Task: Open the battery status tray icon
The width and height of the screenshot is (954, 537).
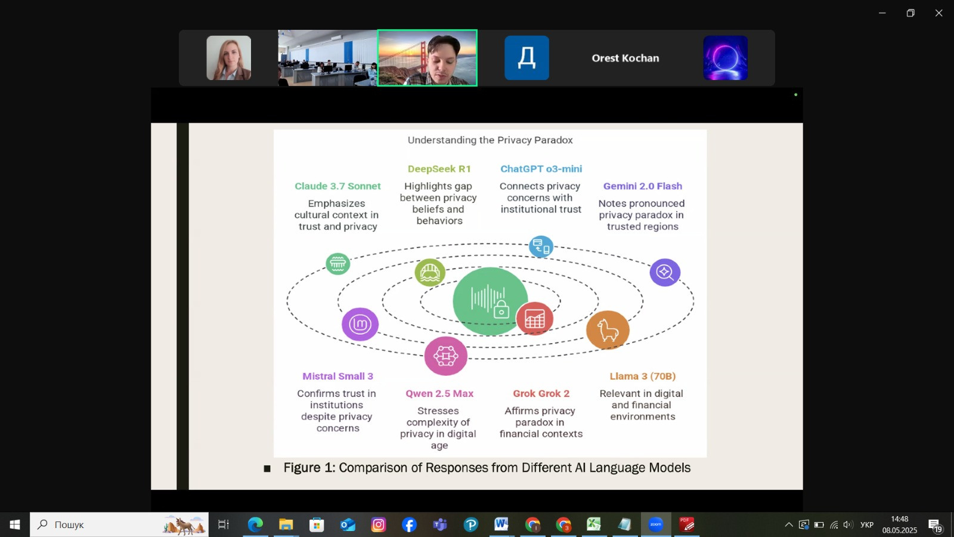Action: click(x=819, y=525)
